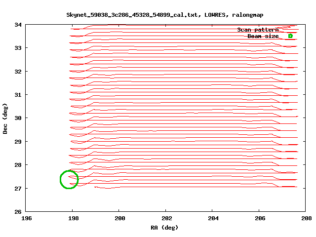Click the Dec axis tick label 30
316x237 pixels.
[x=18, y=118]
